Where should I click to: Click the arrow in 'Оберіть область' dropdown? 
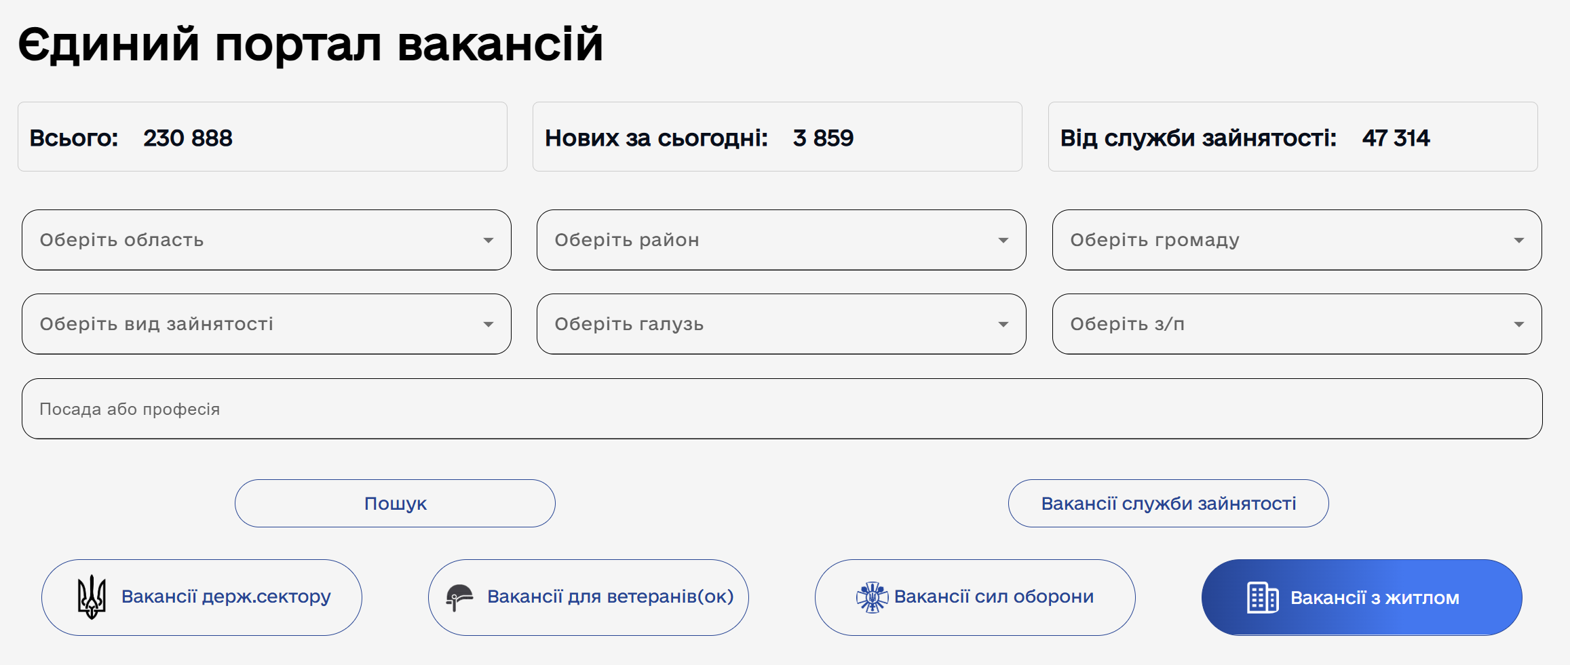[488, 241]
